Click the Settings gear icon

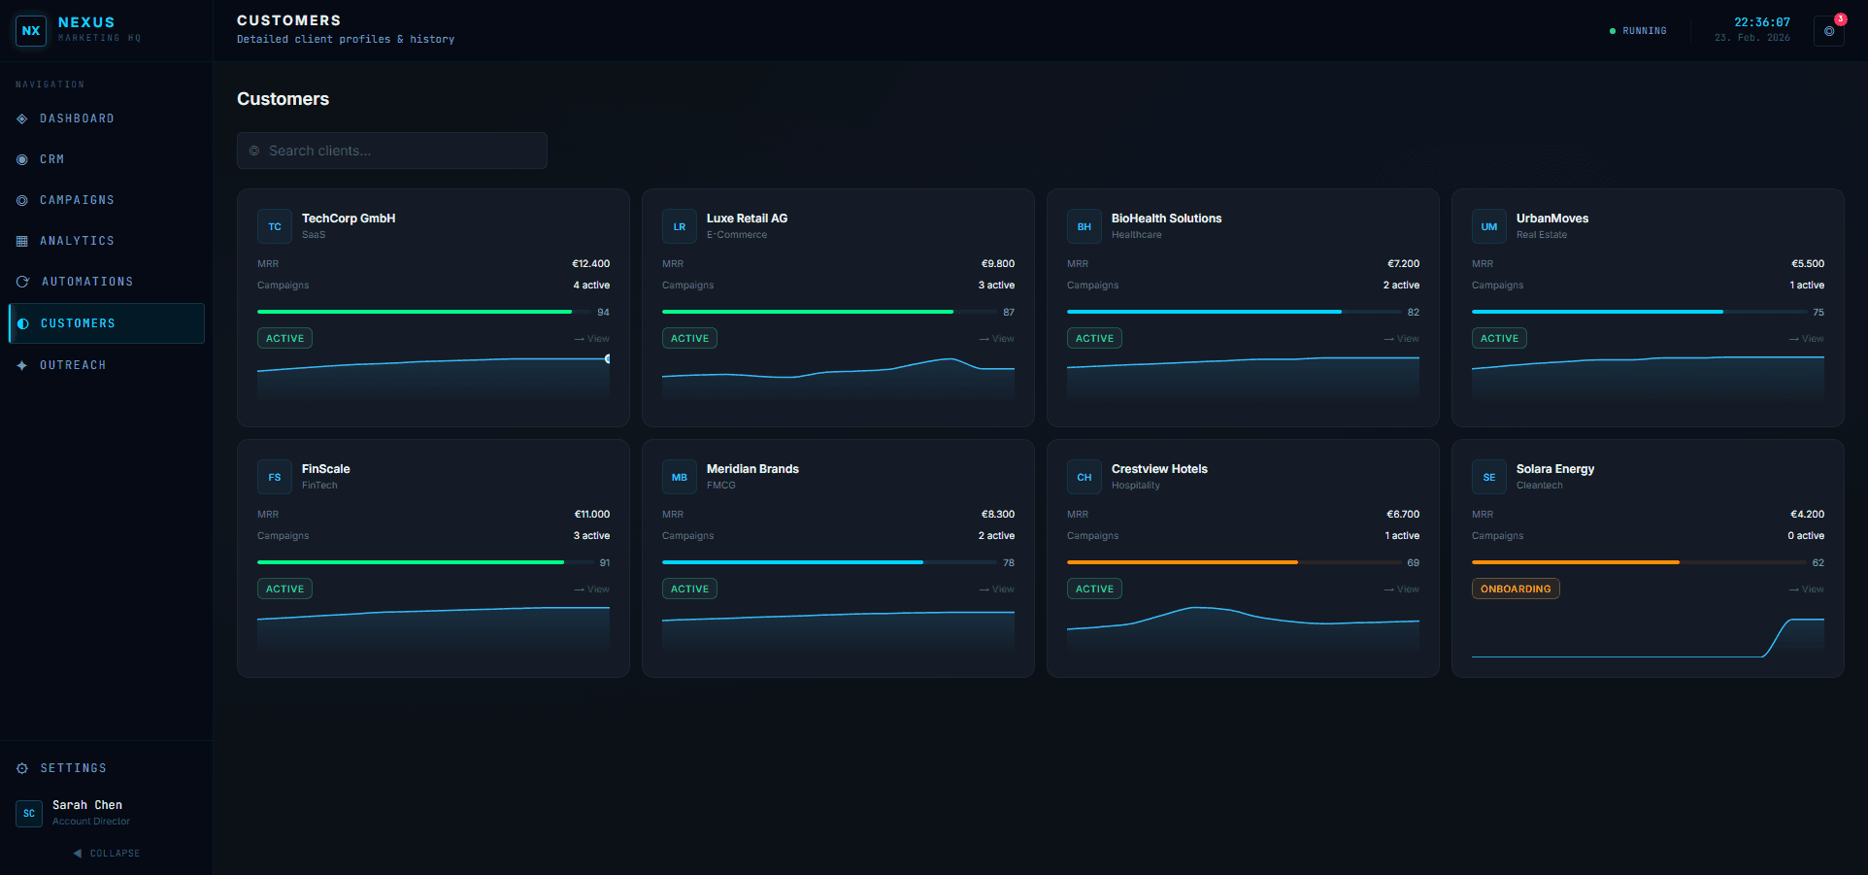tap(21, 767)
